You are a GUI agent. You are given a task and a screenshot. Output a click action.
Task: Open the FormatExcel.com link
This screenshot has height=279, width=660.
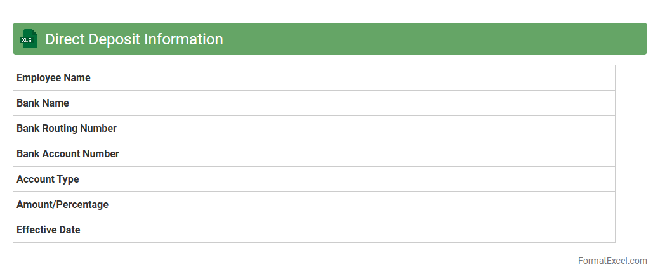pyautogui.click(x=612, y=261)
